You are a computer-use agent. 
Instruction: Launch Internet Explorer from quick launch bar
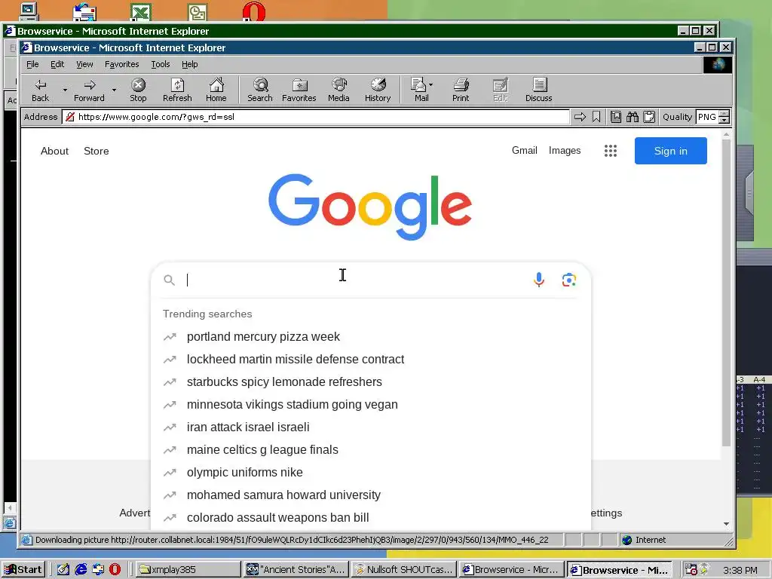[x=81, y=570]
